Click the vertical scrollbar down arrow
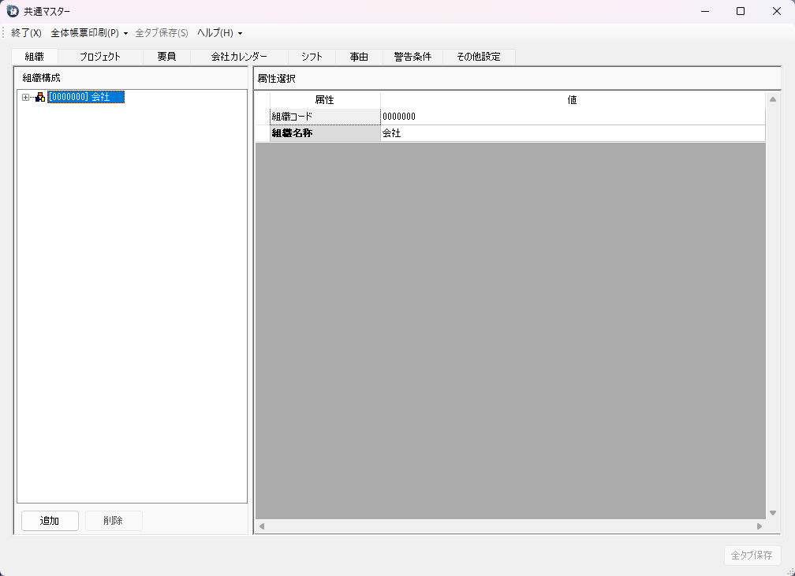 (773, 513)
